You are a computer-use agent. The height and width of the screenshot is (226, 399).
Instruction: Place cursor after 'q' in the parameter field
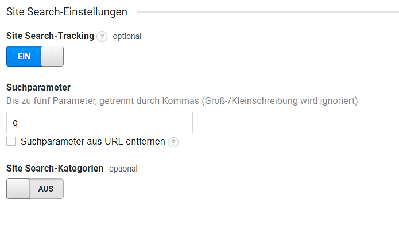pyautogui.click(x=18, y=123)
